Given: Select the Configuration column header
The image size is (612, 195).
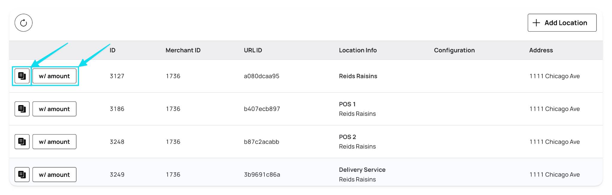Looking at the screenshot, I should [454, 50].
